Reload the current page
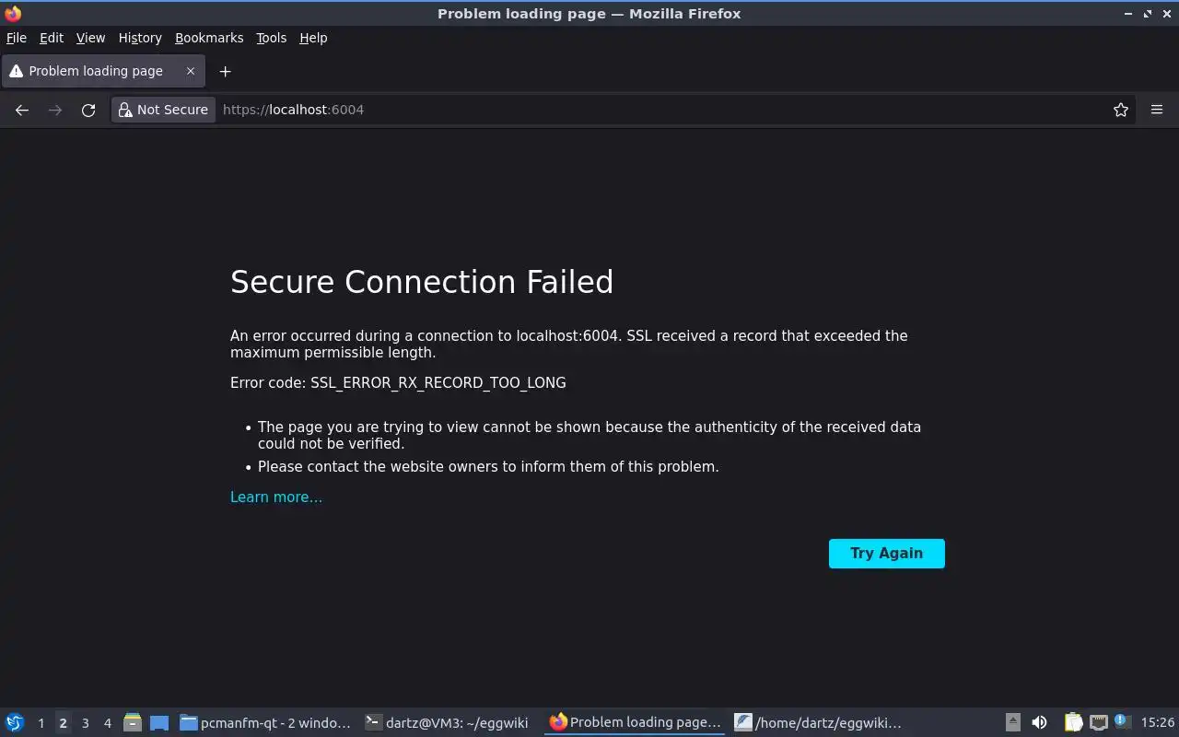The height and width of the screenshot is (737, 1179). [88, 110]
